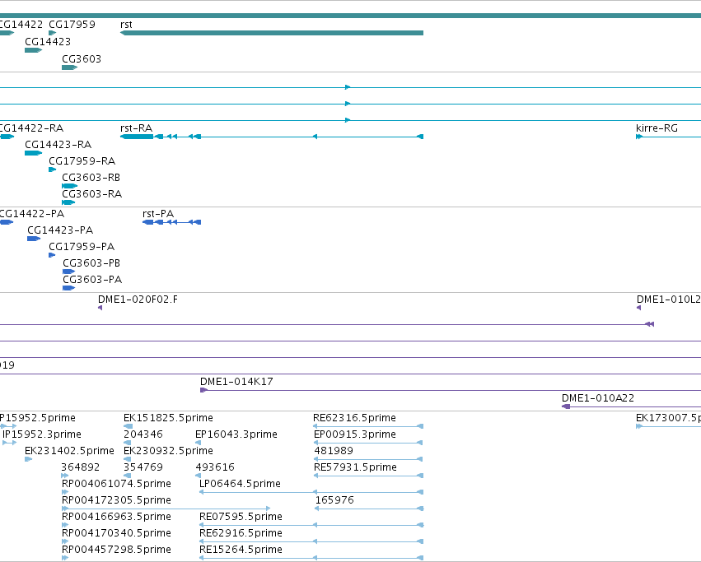701x562 pixels.
Task: Select the 493616 EST label
Action: click(215, 467)
